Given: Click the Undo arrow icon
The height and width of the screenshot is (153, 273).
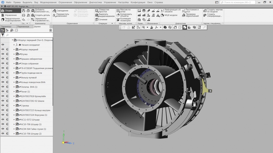Looking at the screenshot, I should pyautogui.click(x=24, y=20).
